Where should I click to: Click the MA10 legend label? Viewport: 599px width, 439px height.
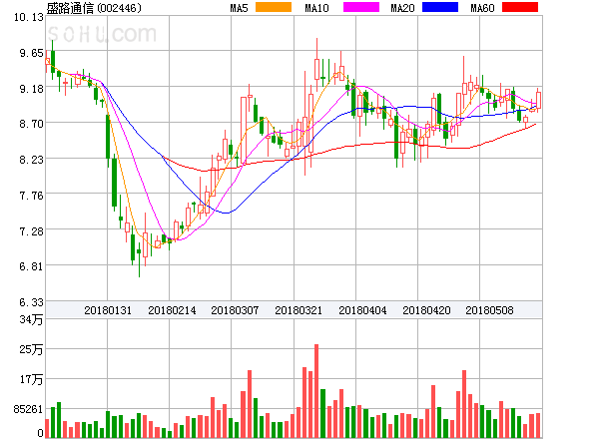click(x=316, y=8)
